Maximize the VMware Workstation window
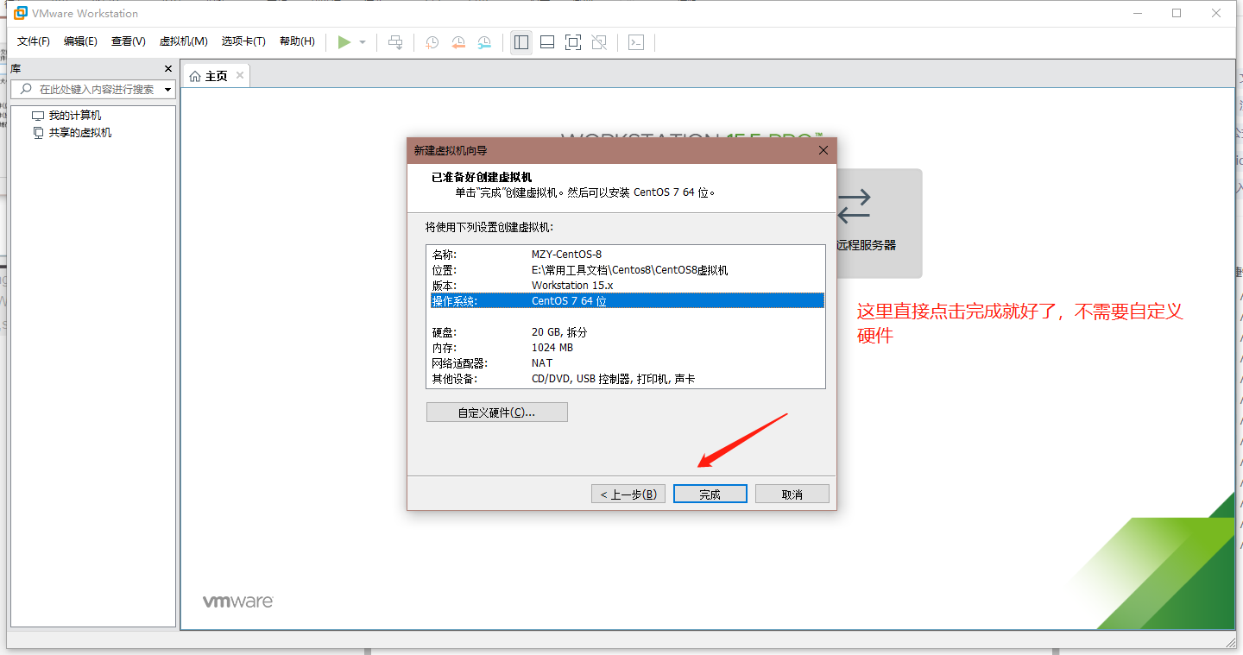This screenshot has width=1243, height=655. click(x=1177, y=13)
